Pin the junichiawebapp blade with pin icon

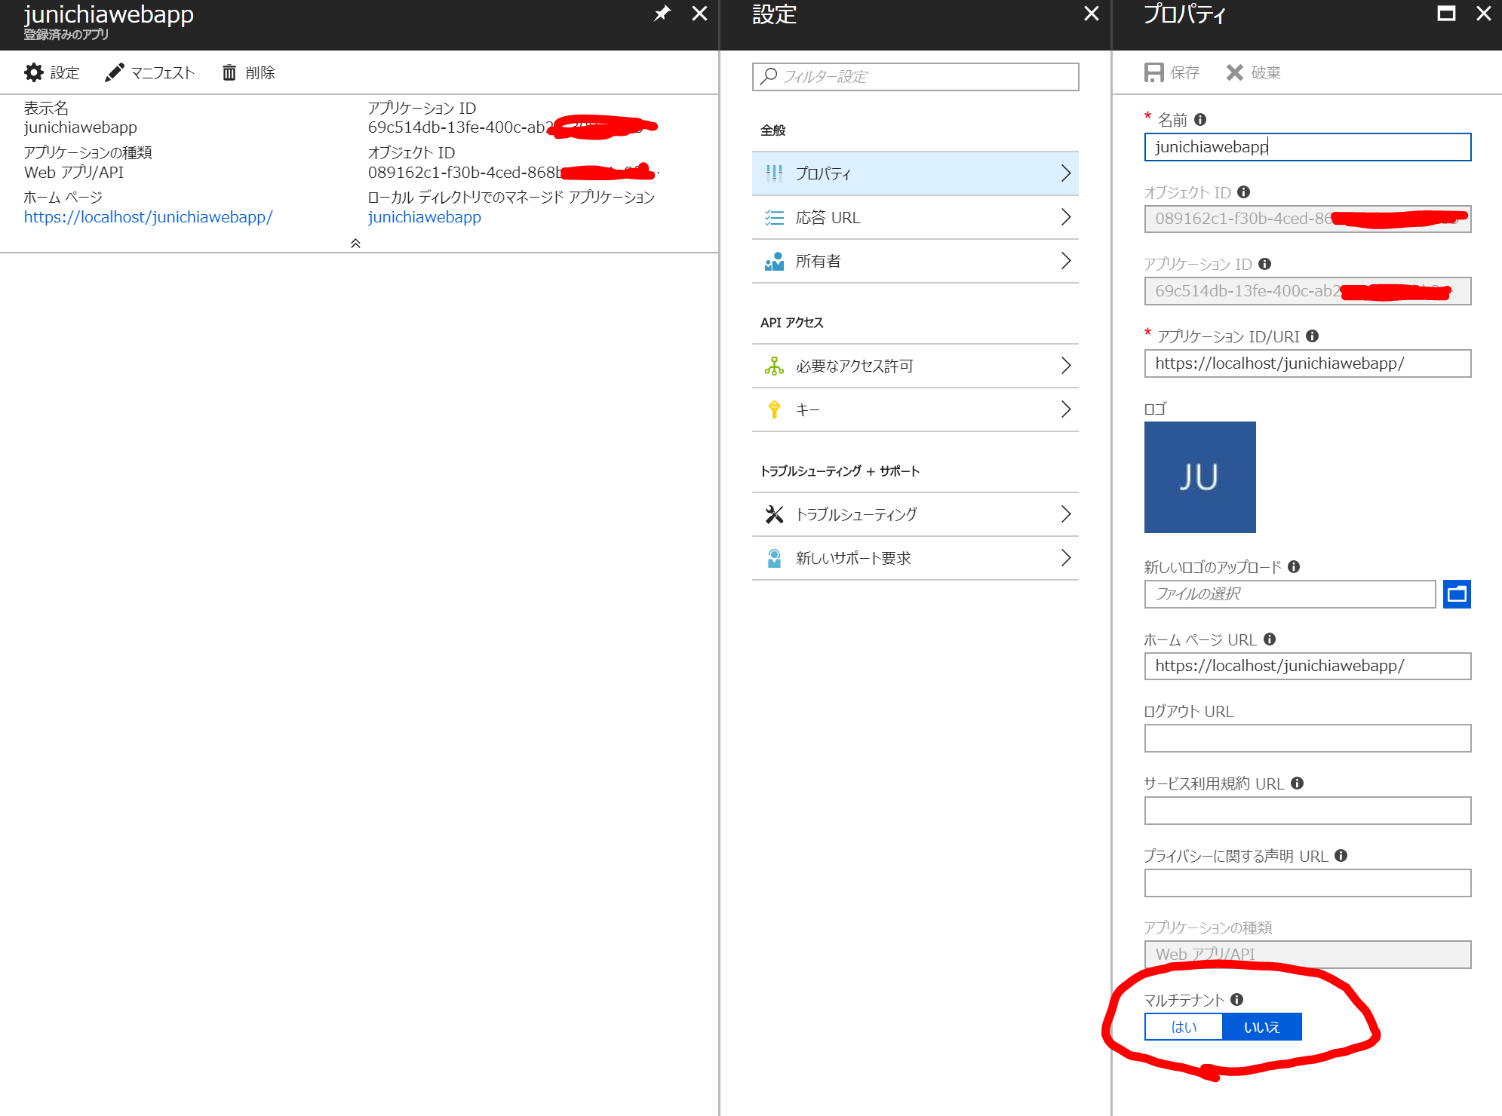click(662, 14)
